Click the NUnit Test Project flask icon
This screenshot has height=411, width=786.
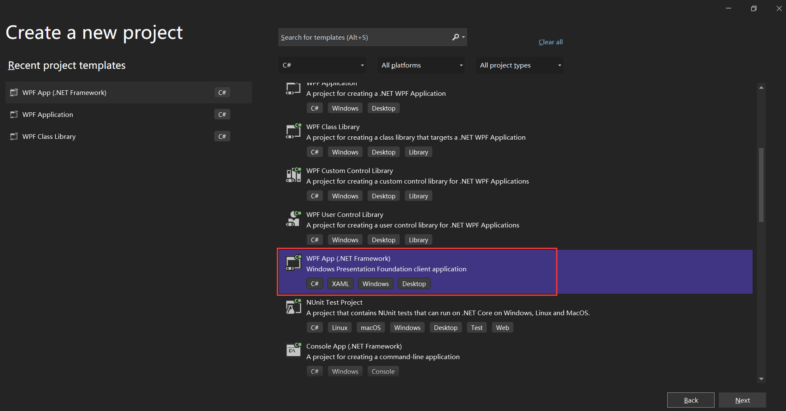[x=293, y=307]
